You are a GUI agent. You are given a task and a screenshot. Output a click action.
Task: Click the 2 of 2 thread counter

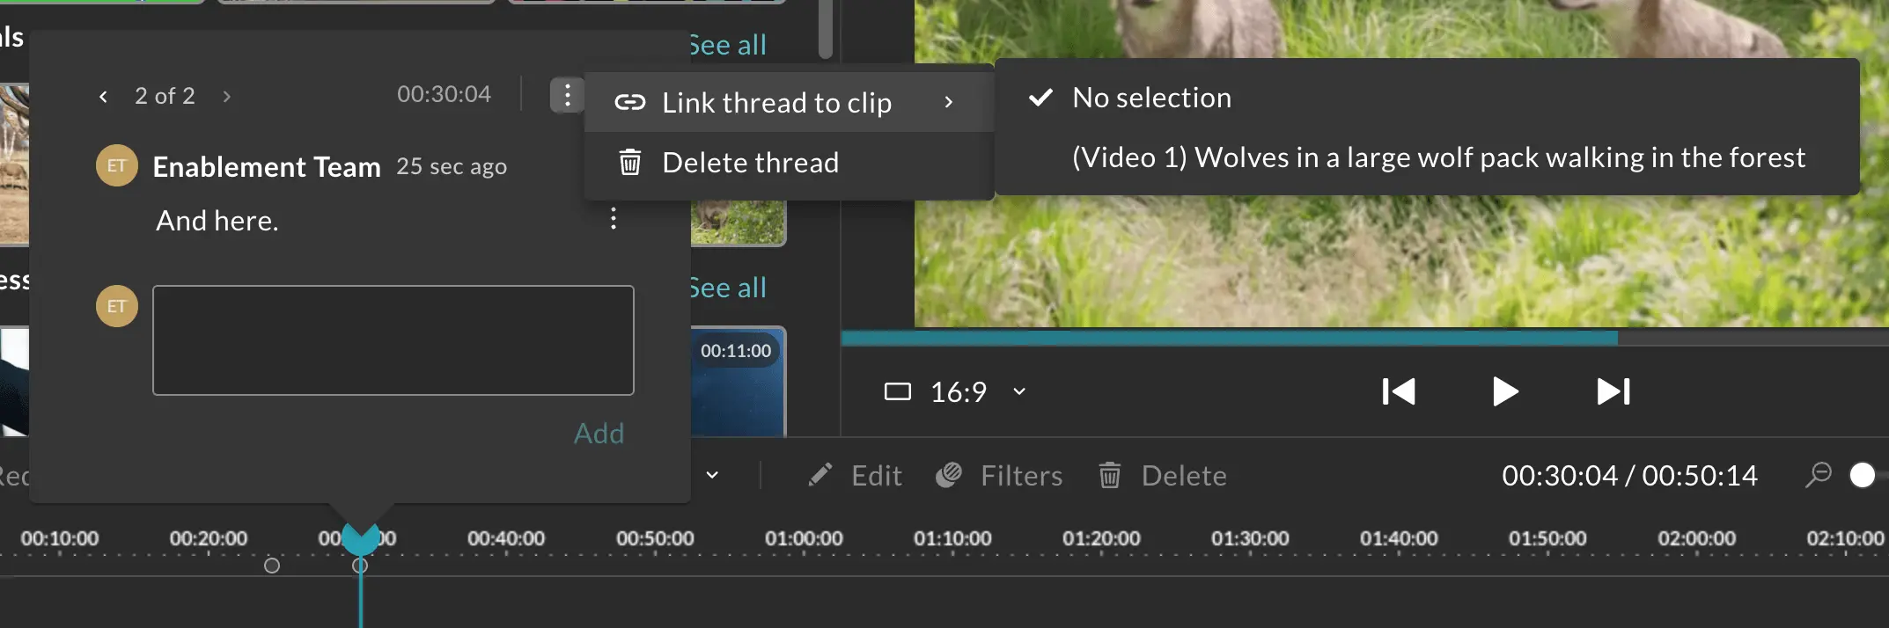(165, 96)
